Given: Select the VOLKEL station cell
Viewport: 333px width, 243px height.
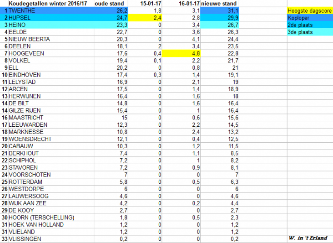Looking at the screenshot, I should [51, 61].
